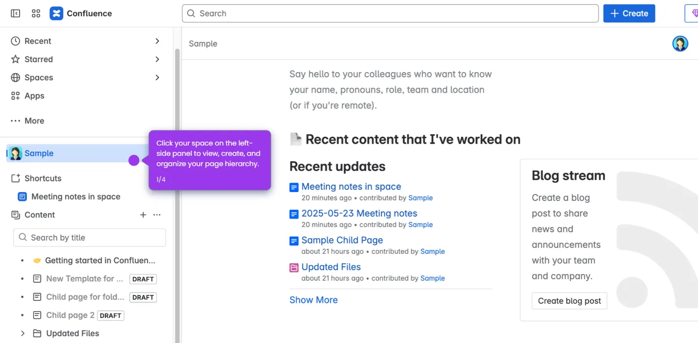Click the Shortcuts add-link icon
Viewport: 698px width, 343px height.
click(16, 178)
